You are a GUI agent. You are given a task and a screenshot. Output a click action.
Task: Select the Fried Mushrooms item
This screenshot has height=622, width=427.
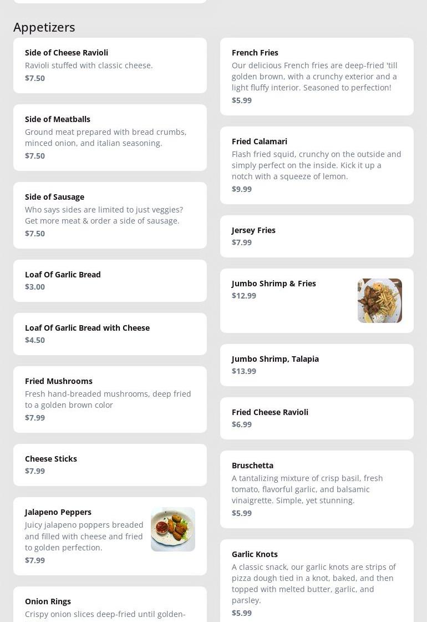coord(110,400)
